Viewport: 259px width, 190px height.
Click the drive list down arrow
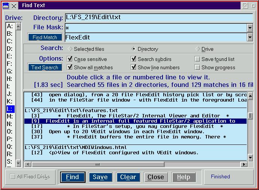(18, 163)
